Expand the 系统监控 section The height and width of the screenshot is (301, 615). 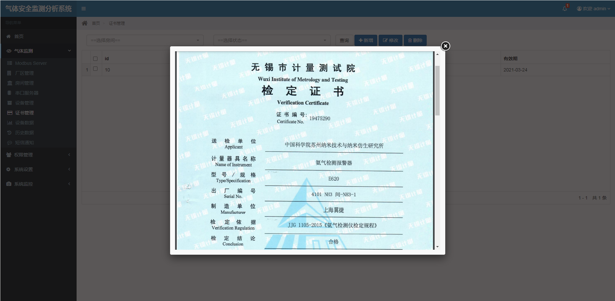click(38, 184)
